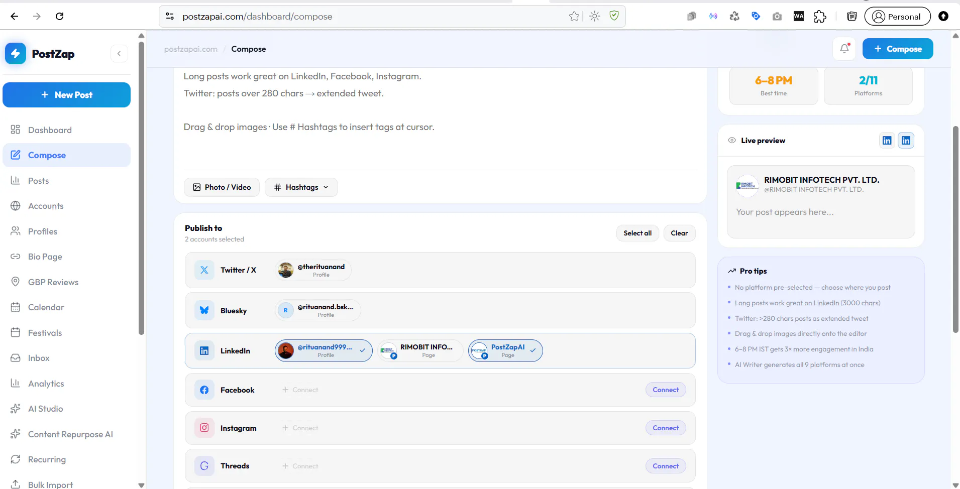The width and height of the screenshot is (960, 489).
Task: Open Content Repurpose AI in sidebar
Action: pyautogui.click(x=66, y=434)
